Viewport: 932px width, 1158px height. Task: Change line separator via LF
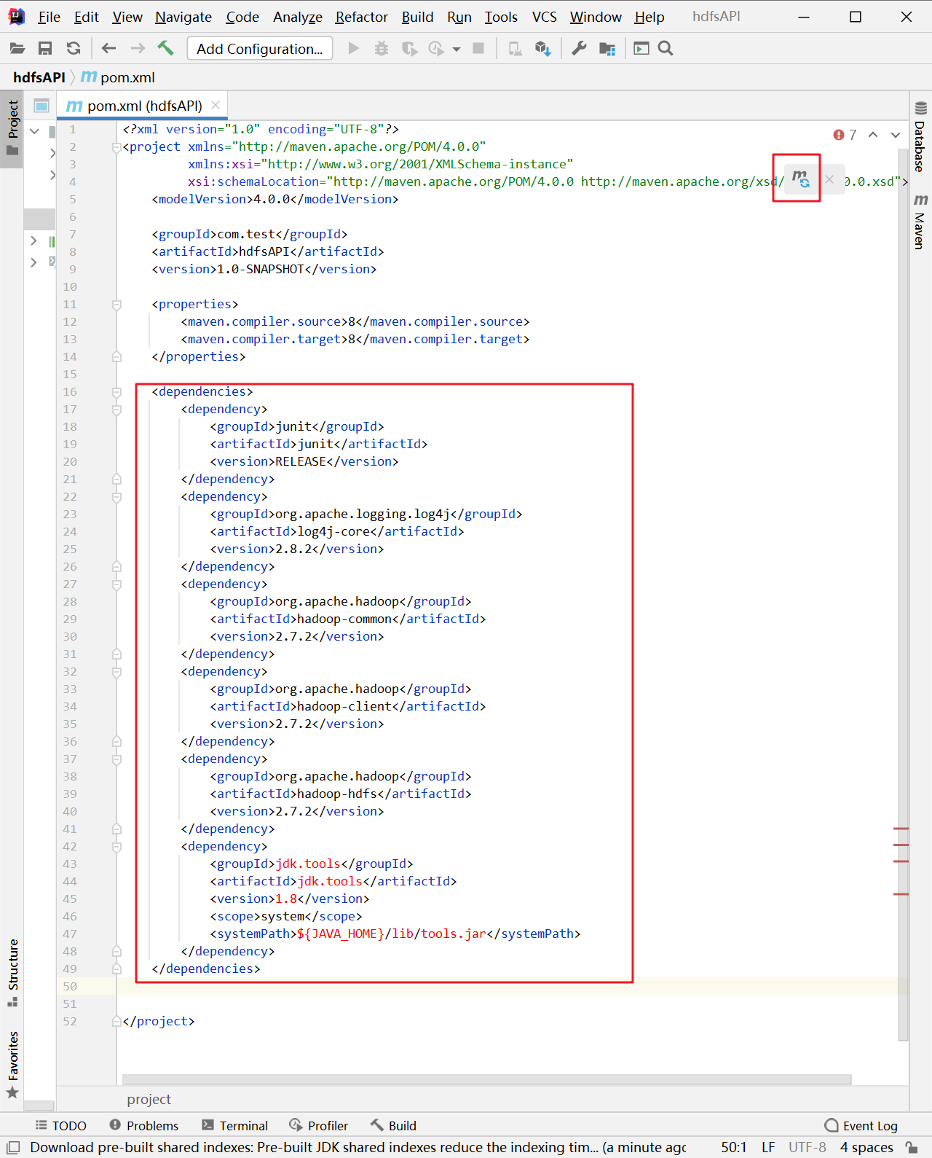(768, 1147)
